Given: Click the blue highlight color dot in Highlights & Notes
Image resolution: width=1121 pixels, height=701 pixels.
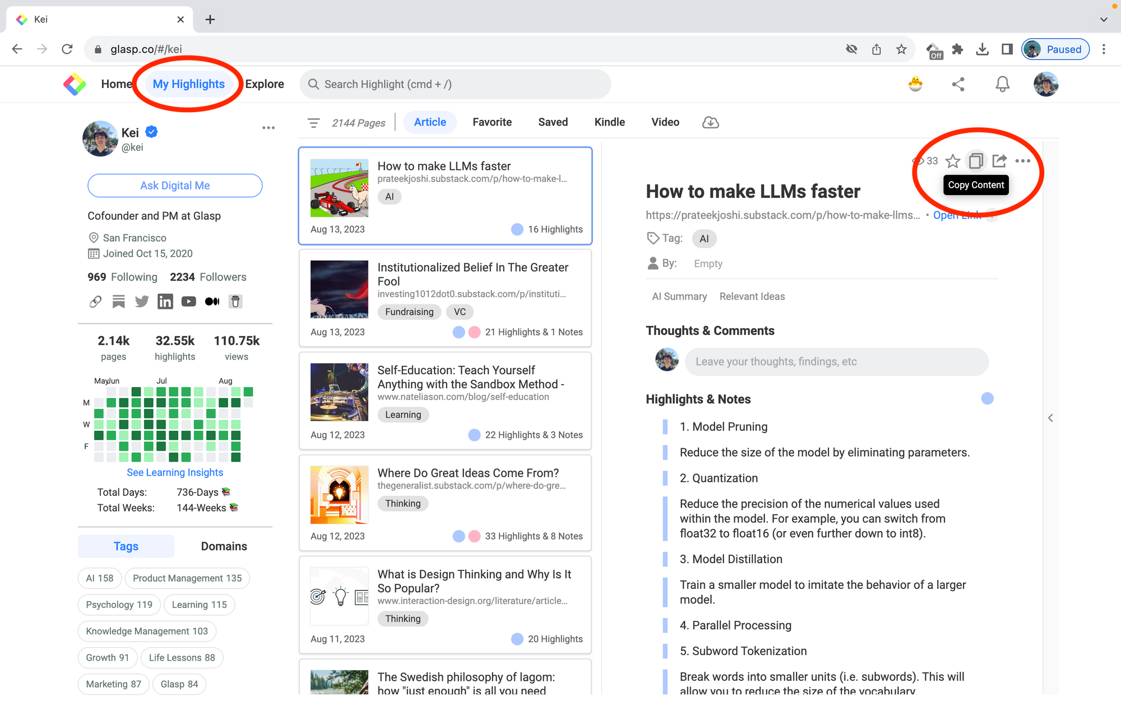Looking at the screenshot, I should click(x=988, y=399).
